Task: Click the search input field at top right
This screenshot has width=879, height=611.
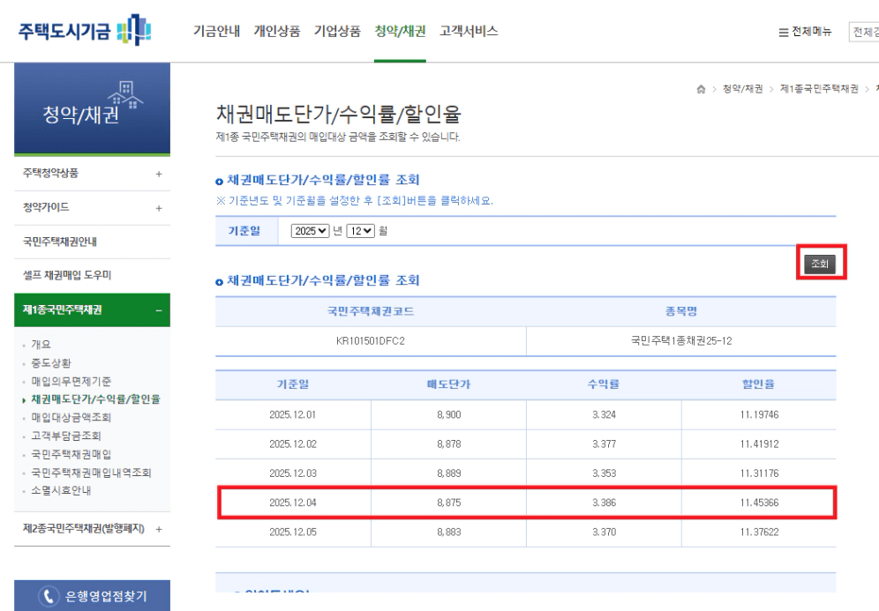Action: [x=863, y=33]
